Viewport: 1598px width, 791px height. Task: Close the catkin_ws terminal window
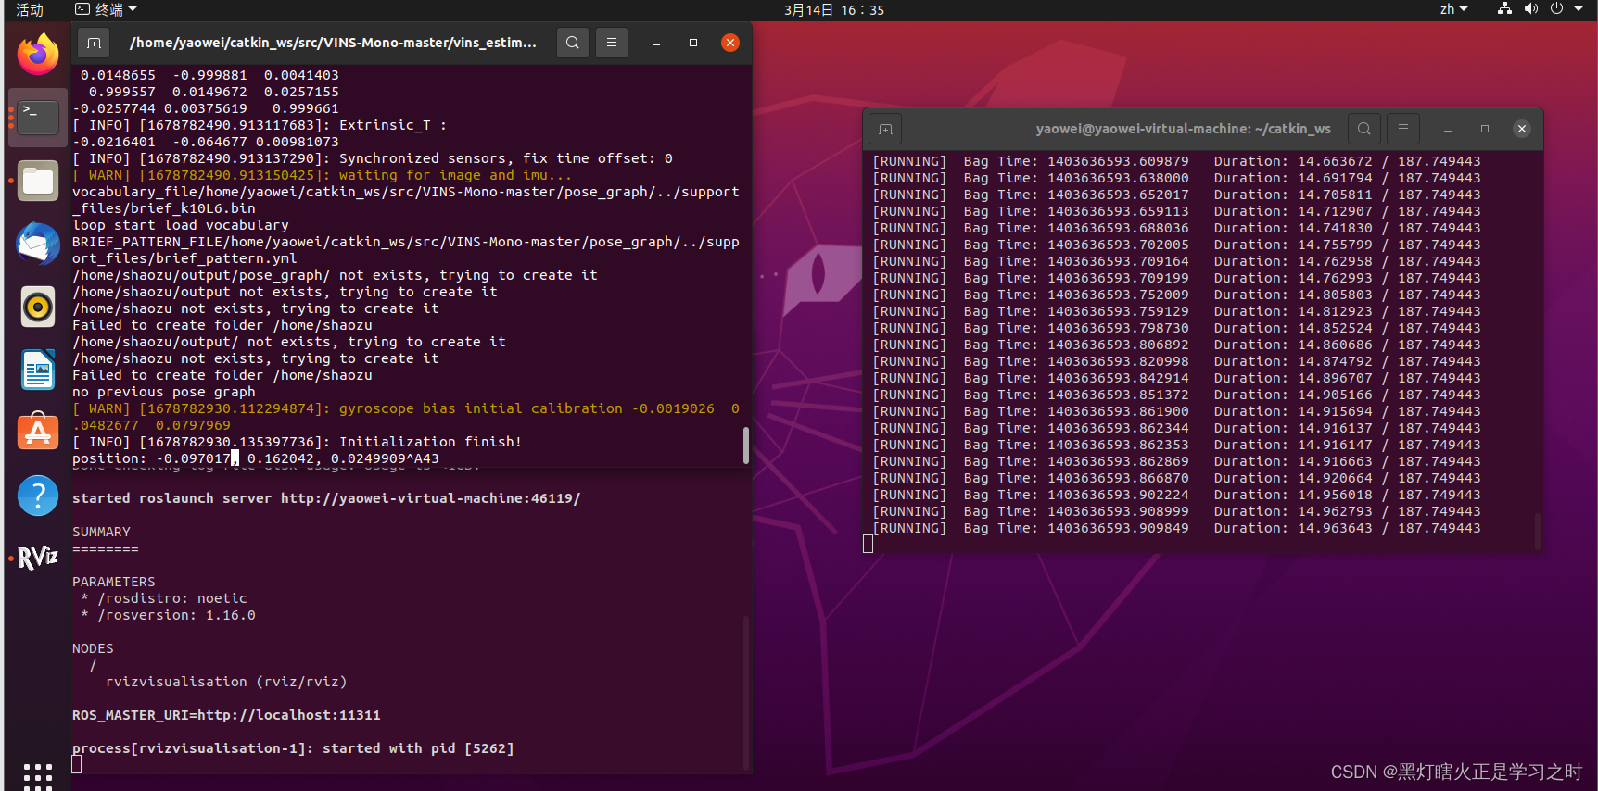pyautogui.click(x=1522, y=129)
